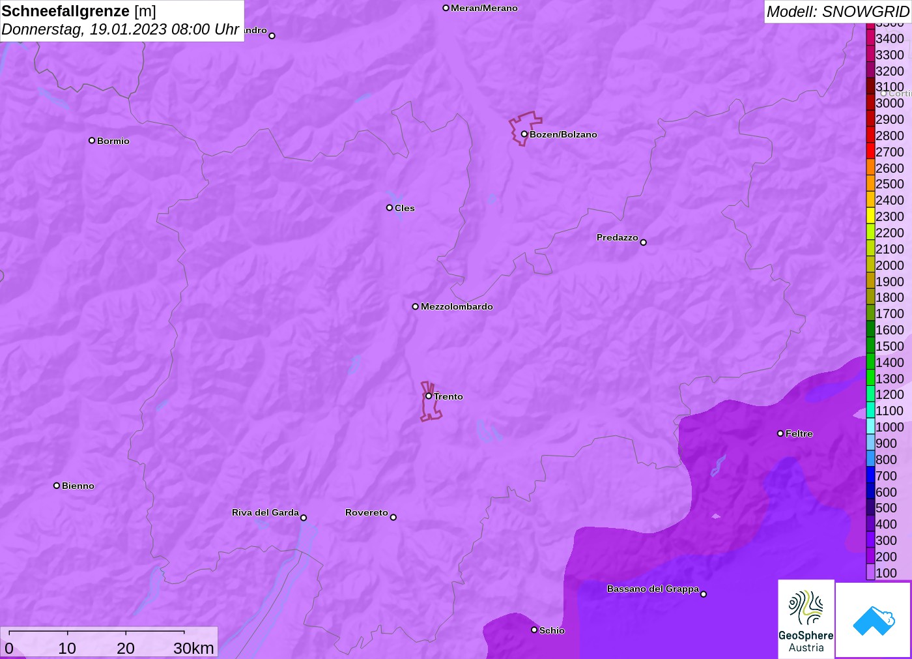This screenshot has width=912, height=659.
Task: Click the 30km scale bar
Action: [96, 632]
